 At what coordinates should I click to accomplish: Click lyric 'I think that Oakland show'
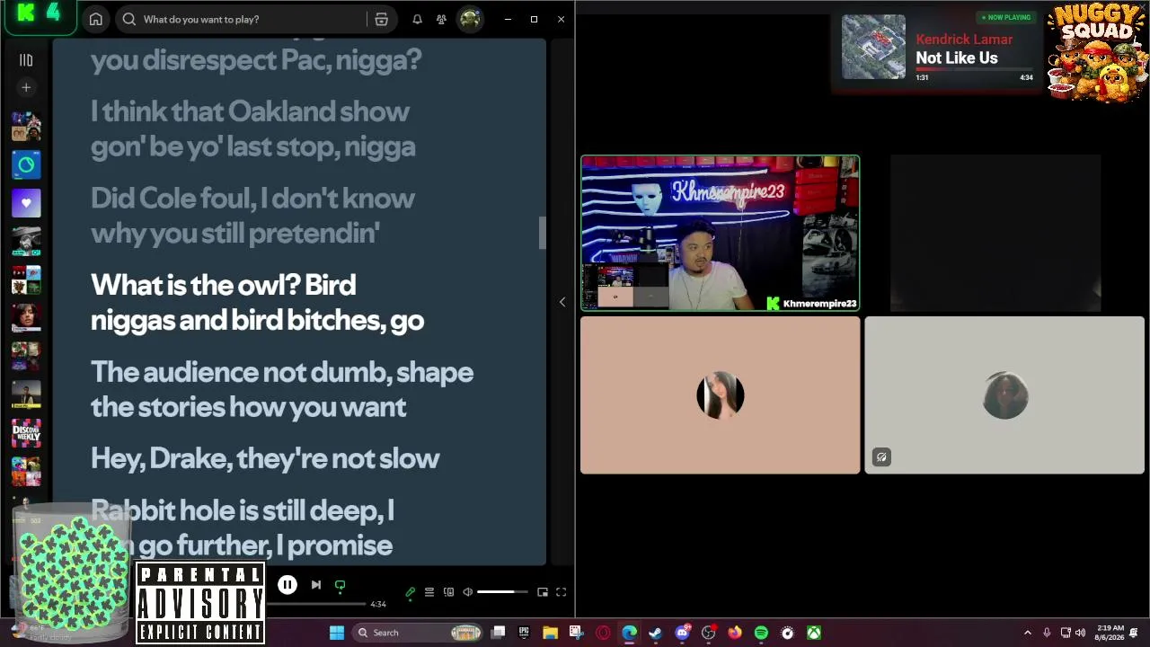coord(250,111)
